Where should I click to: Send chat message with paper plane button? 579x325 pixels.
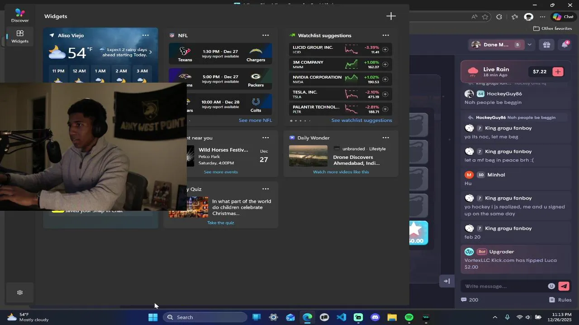point(564,286)
